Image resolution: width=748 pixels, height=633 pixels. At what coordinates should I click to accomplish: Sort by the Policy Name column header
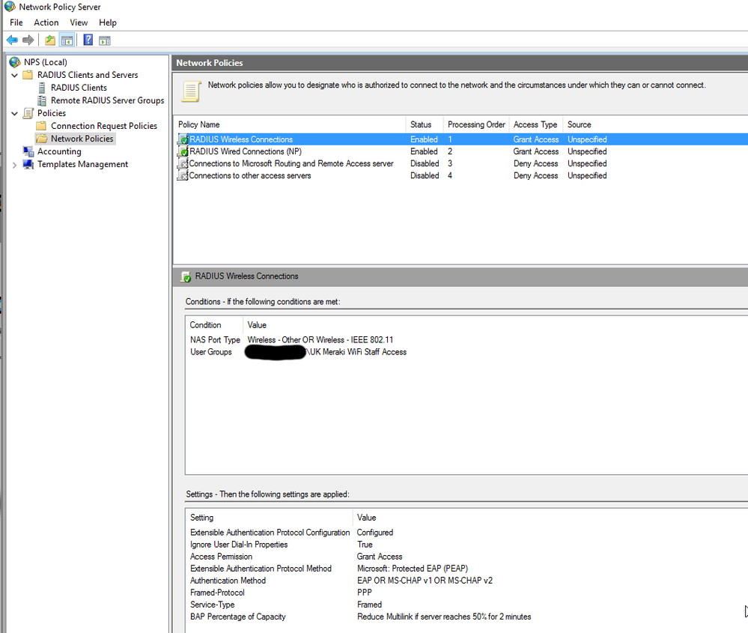point(199,124)
